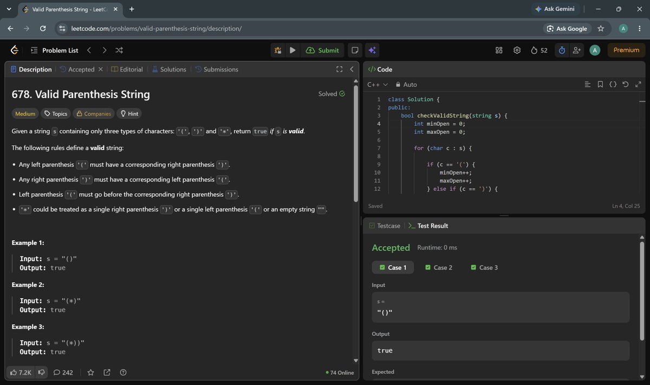Click the LeetCode logo icon
650x385 pixels.
click(x=15, y=50)
